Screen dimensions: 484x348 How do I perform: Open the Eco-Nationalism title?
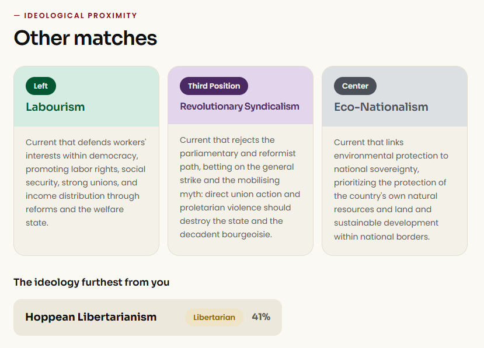pyautogui.click(x=381, y=107)
